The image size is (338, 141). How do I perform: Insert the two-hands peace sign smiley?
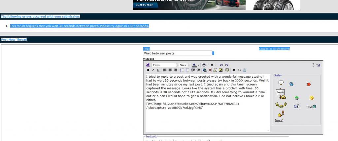[281, 105]
